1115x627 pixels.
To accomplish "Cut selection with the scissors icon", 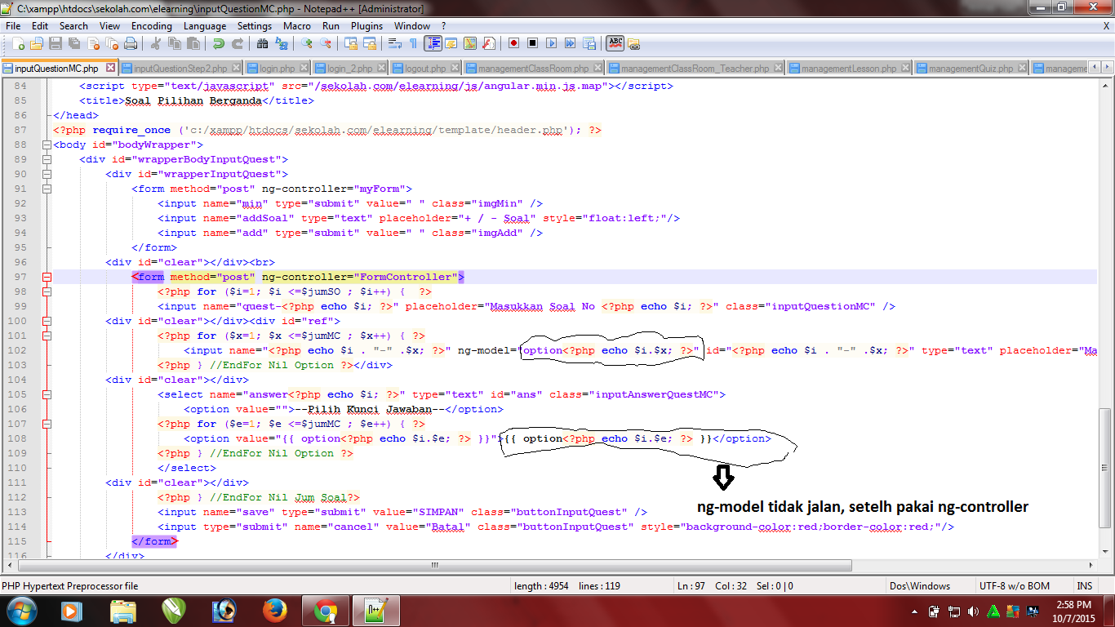I will click(x=154, y=43).
